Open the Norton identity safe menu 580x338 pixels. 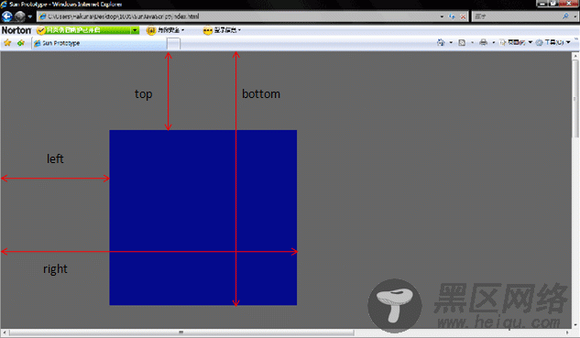click(x=165, y=30)
